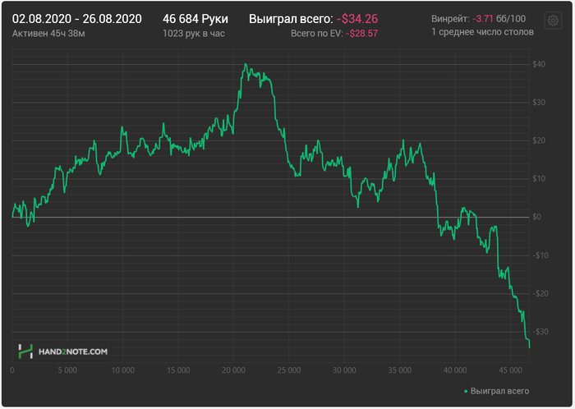This screenshot has width=575, height=409.
Task: Click the 25 000 x-axis label
Action: (x=289, y=370)
